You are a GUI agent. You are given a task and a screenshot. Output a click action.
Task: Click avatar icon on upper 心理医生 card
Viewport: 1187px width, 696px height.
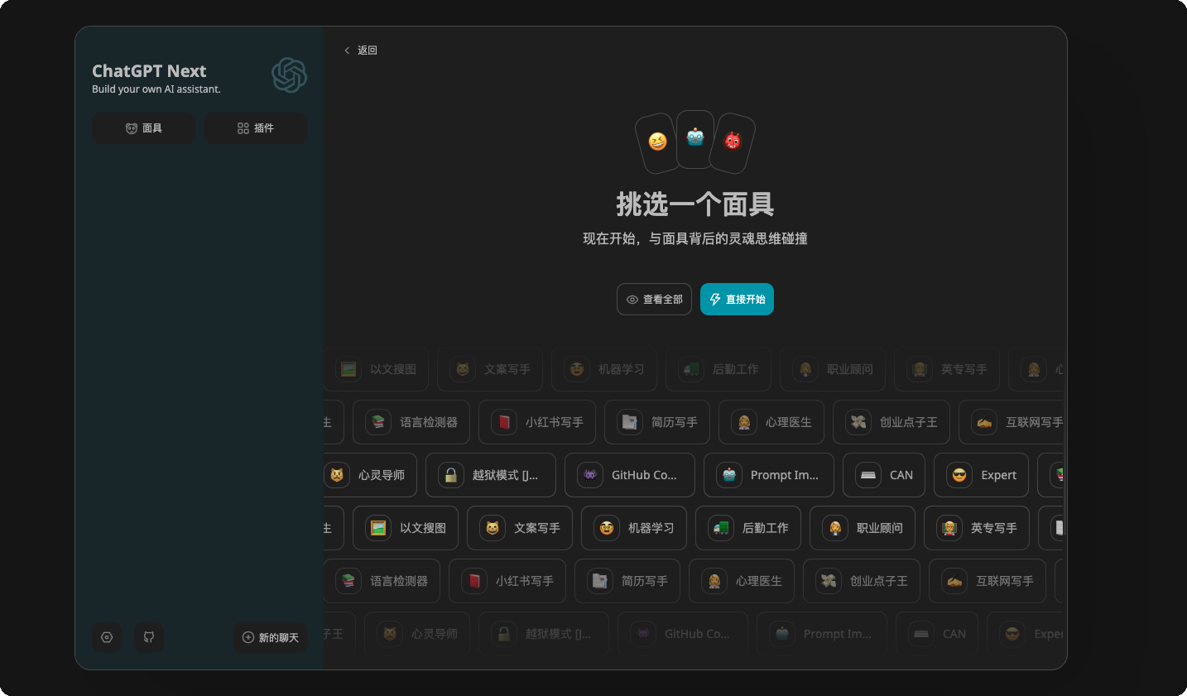click(744, 422)
